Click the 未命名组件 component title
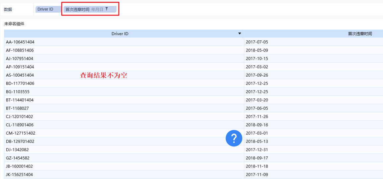Image resolution: width=383 pixels, height=179 pixels. coord(14,24)
